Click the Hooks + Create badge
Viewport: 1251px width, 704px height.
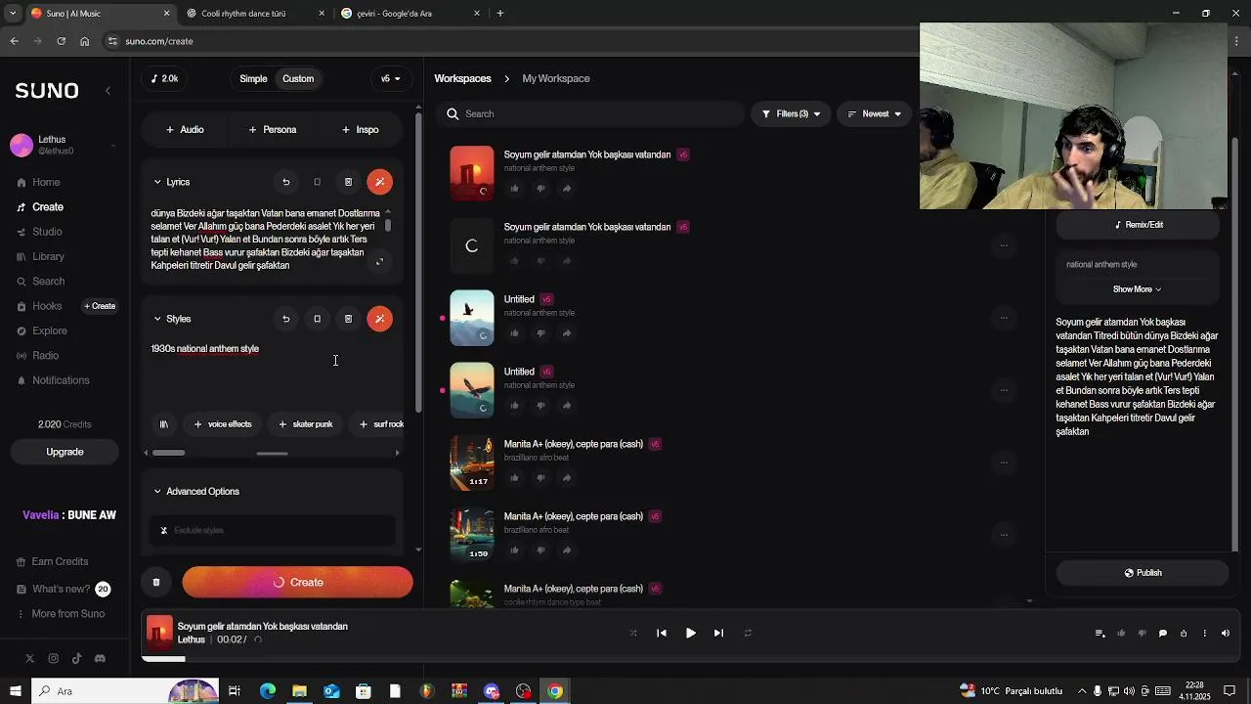tap(100, 306)
